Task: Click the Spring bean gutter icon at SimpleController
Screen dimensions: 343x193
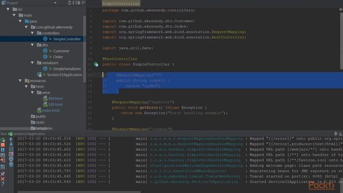Action: tap(96, 64)
